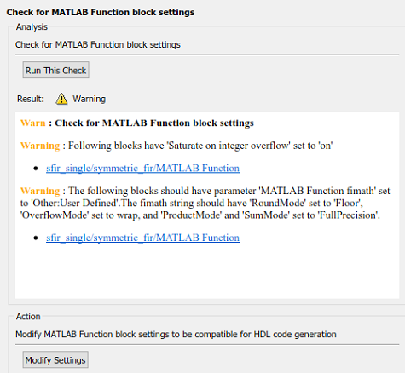The height and width of the screenshot is (373, 405).
Task: Open MATLAB Function link under Saturate overflow warning
Action: click(x=142, y=168)
